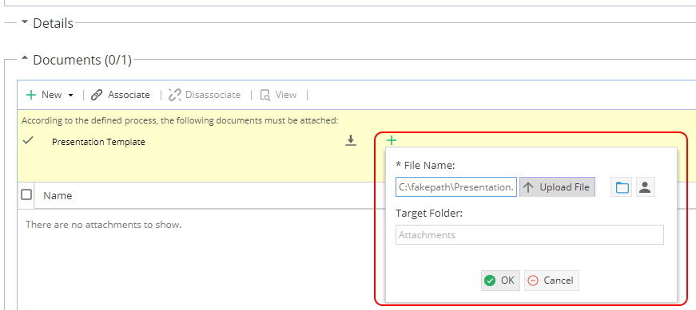This screenshot has width=696, height=310.
Task: Open the blue folder browse icon
Action: pos(622,187)
